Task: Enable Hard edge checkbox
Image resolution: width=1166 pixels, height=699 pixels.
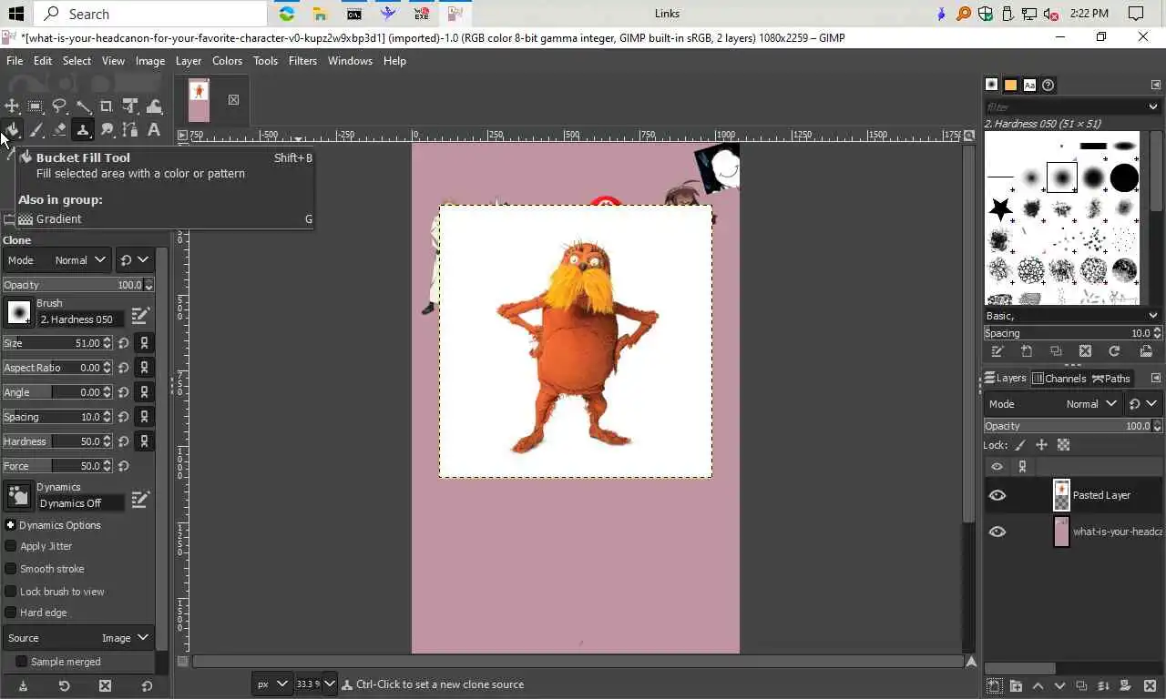Action: (11, 613)
